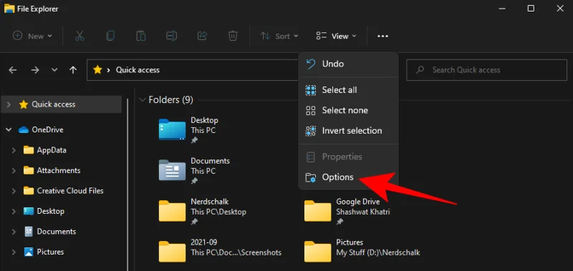This screenshot has height=271, width=573.
Task: Go back with the left arrow
Action: (x=13, y=70)
